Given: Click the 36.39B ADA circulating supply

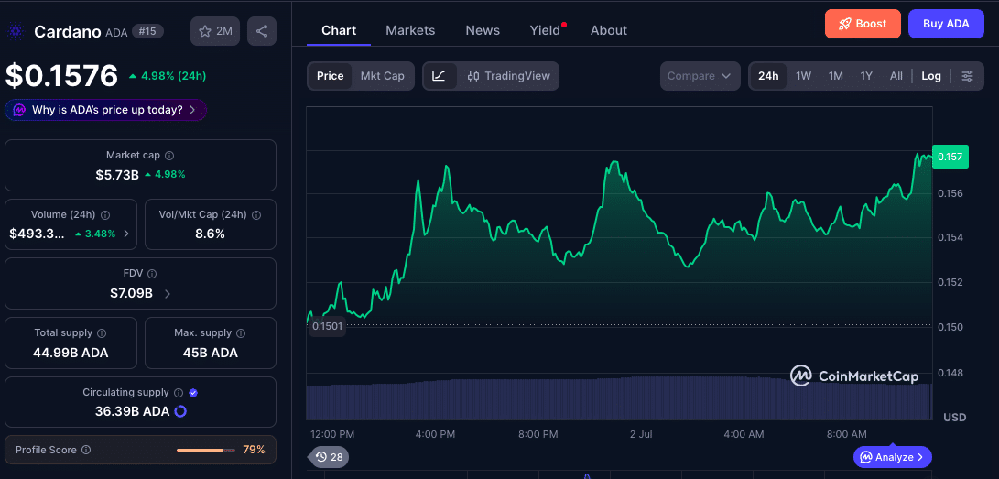Looking at the screenshot, I should click(133, 411).
